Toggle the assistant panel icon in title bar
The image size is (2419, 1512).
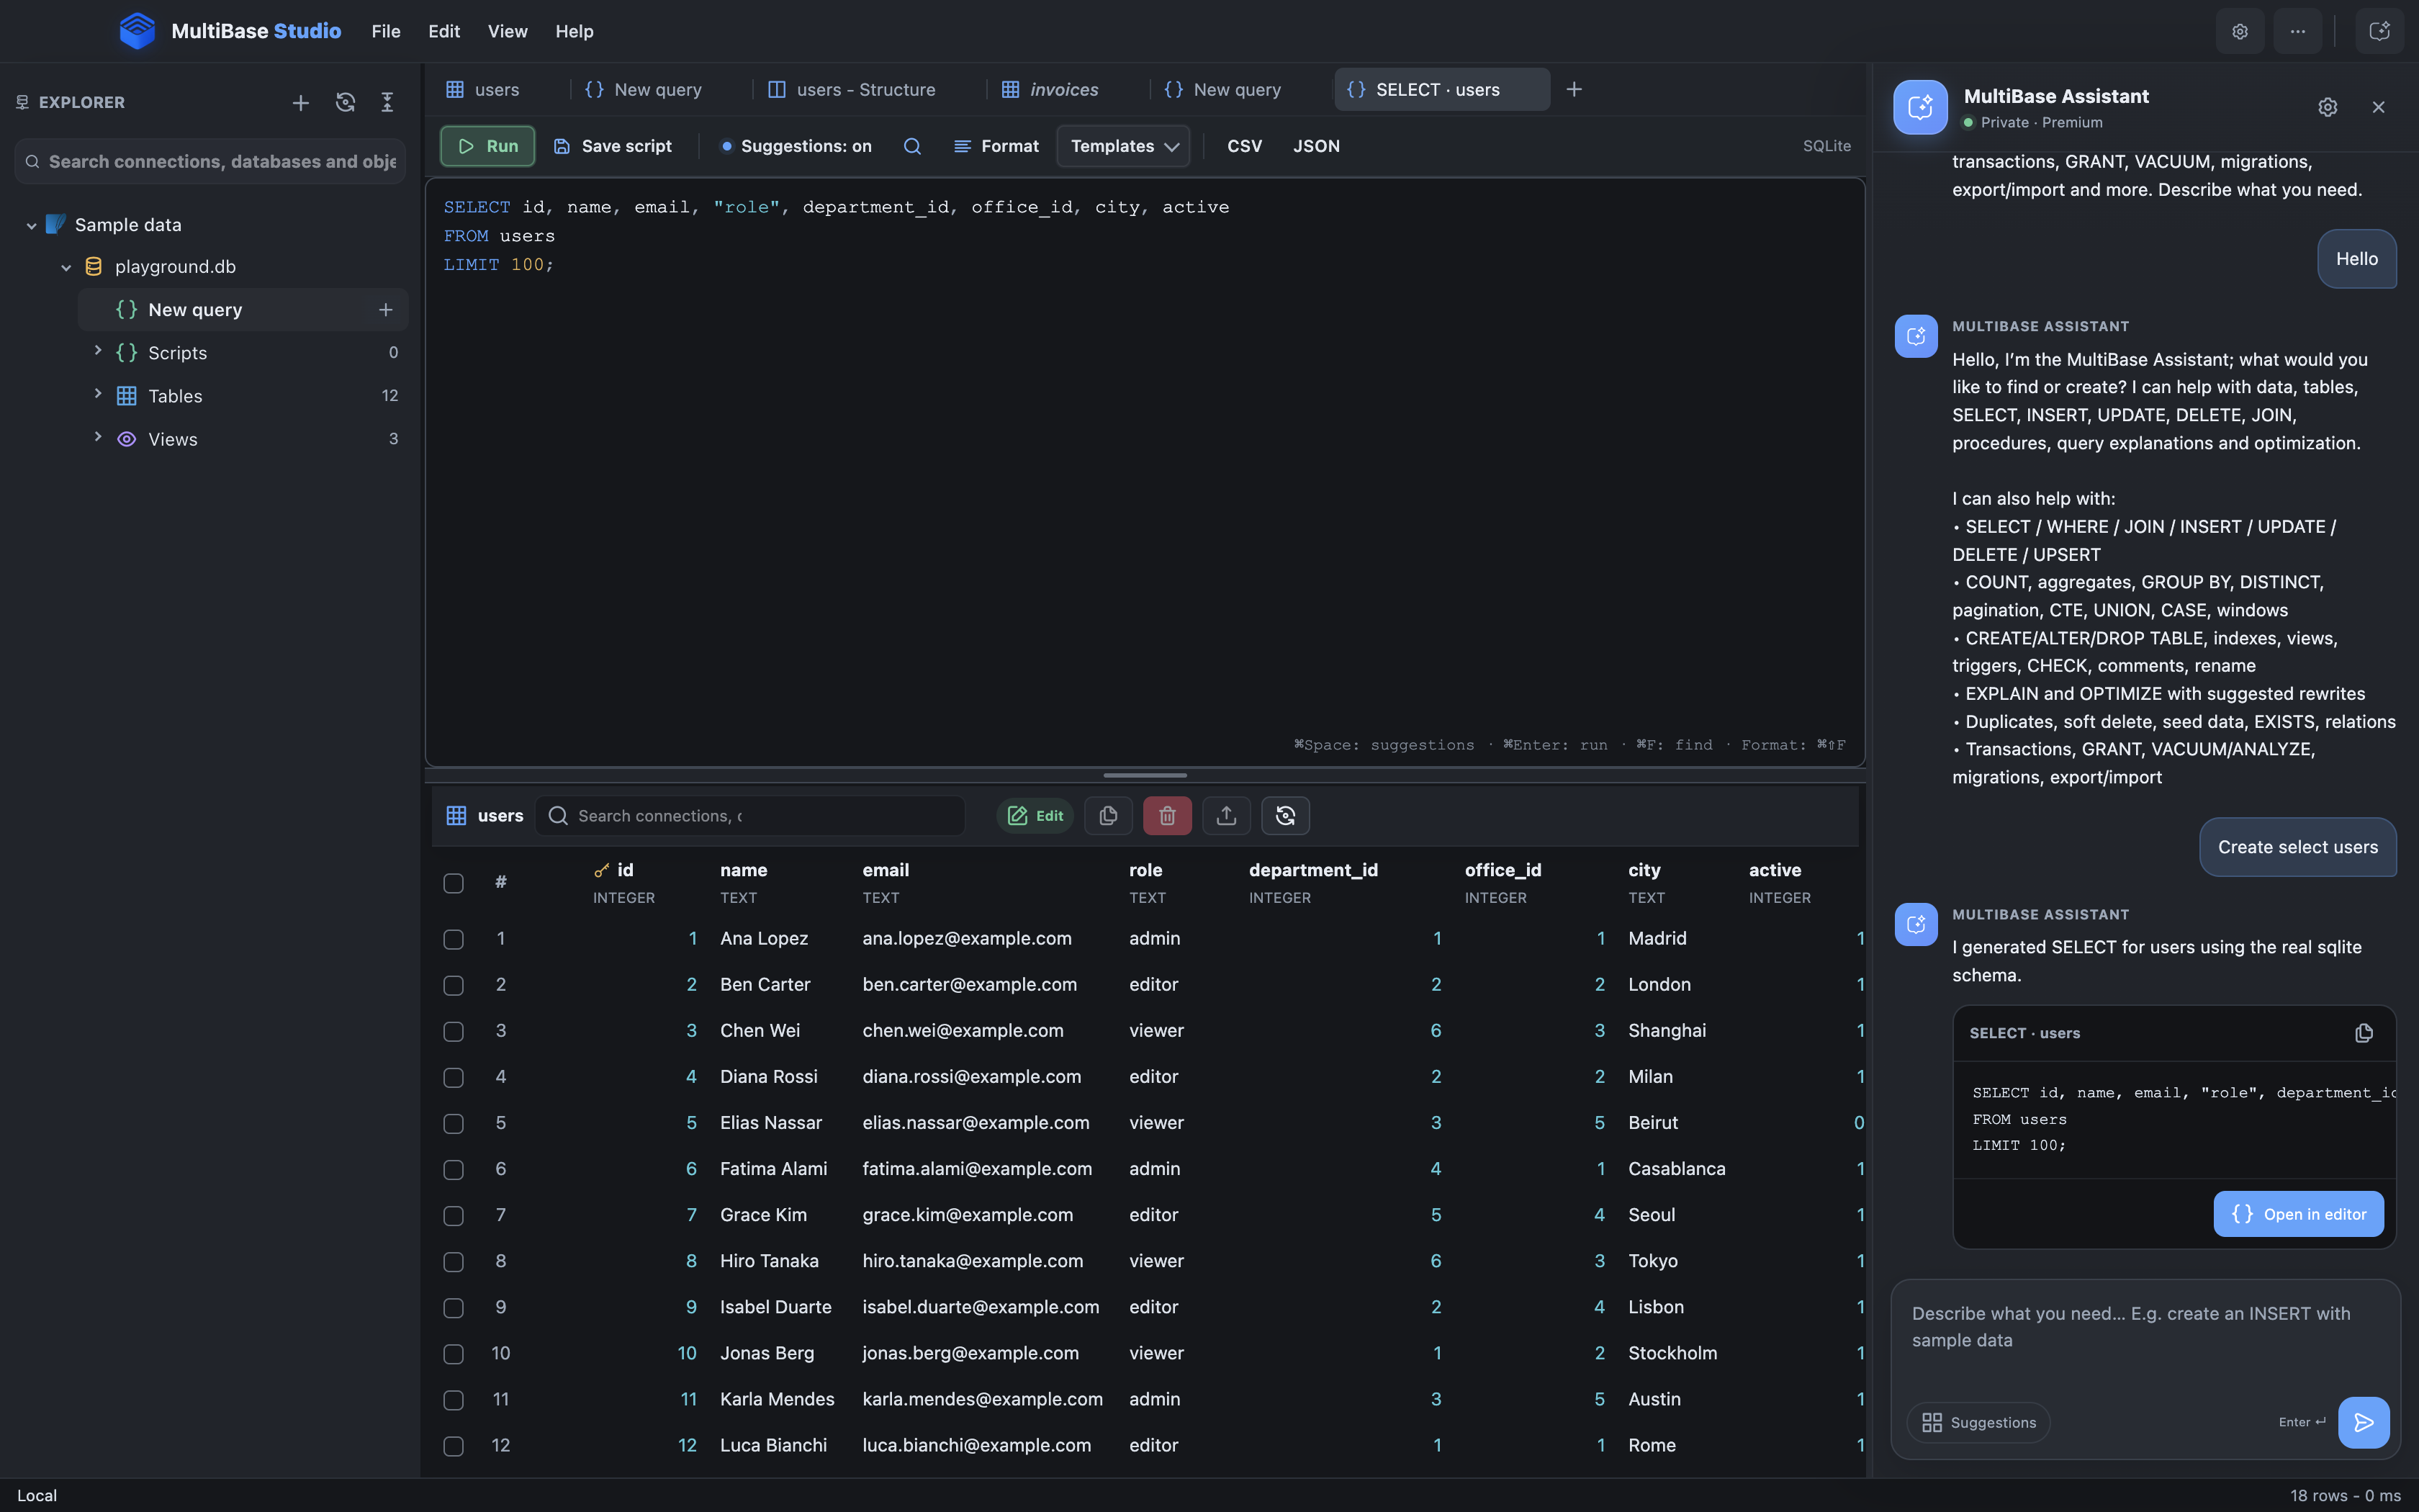[2380, 31]
